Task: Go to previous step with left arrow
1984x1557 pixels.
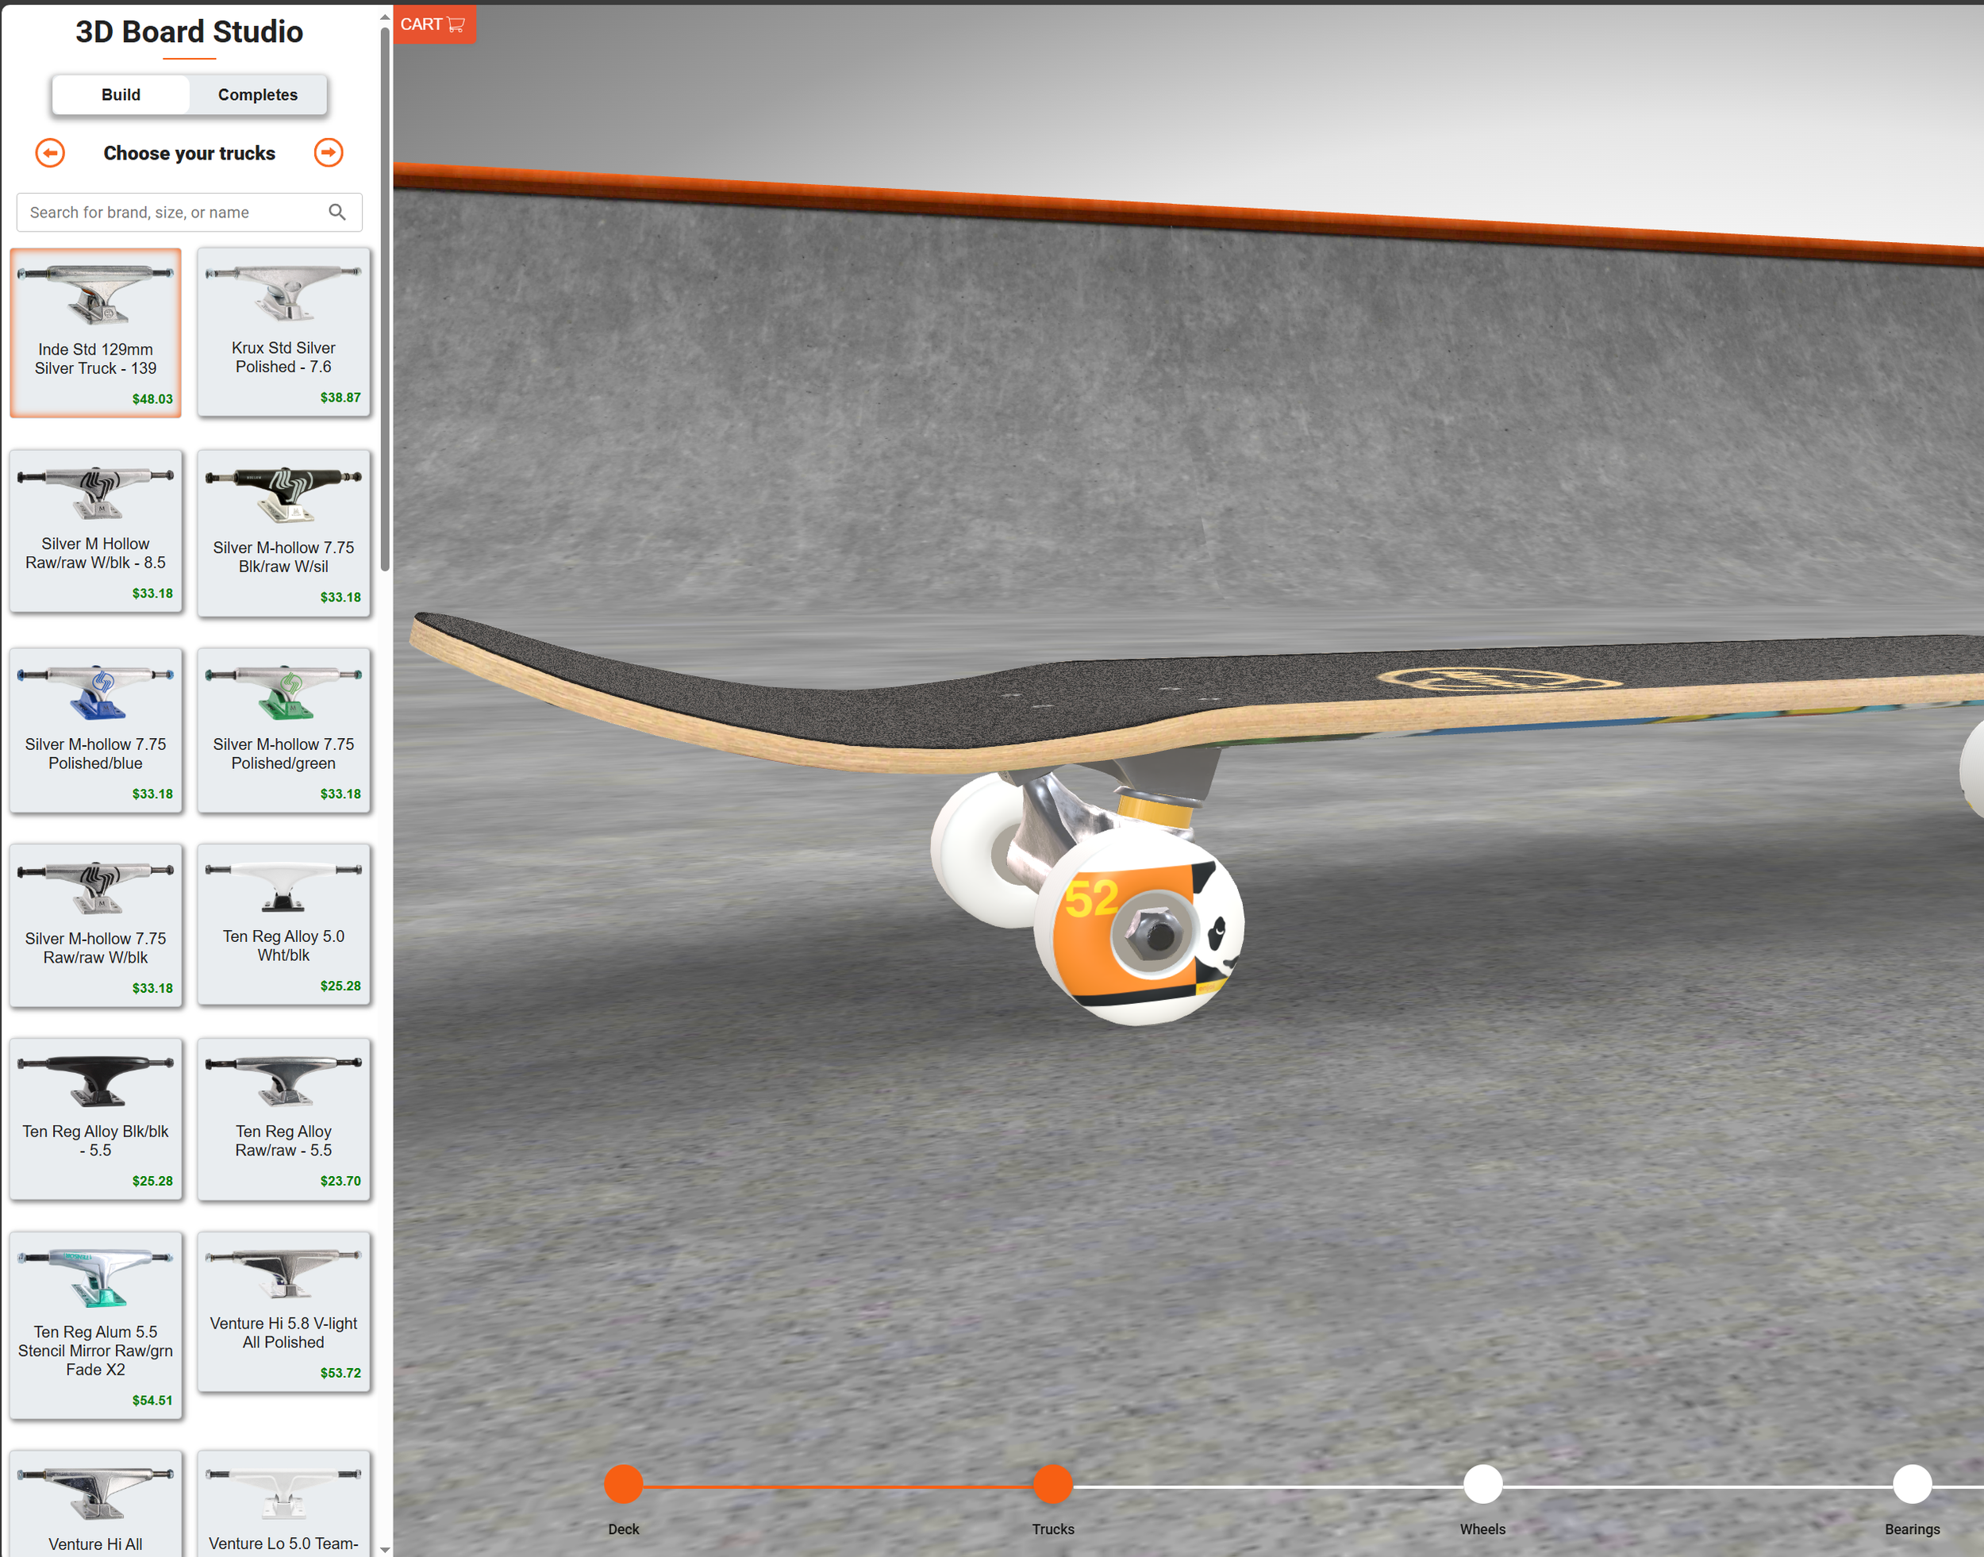Action: [x=50, y=152]
